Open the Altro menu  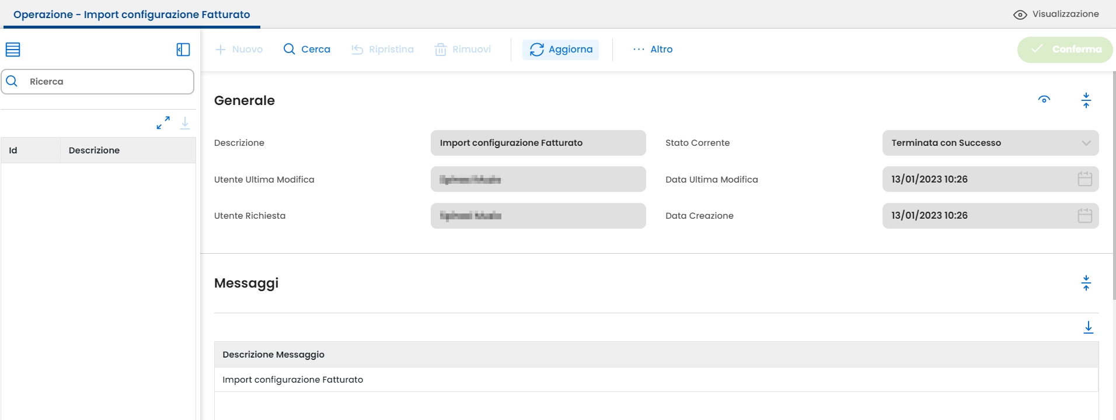pos(653,50)
